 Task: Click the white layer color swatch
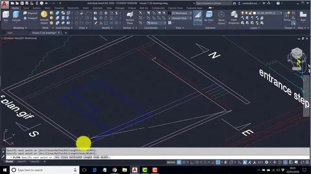255,13
